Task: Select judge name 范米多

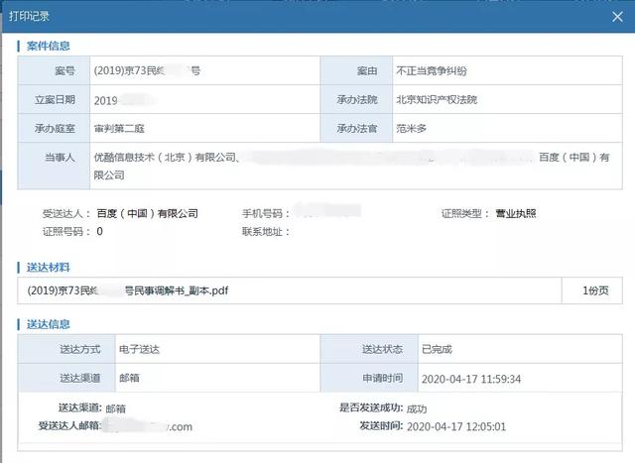Action: point(411,128)
